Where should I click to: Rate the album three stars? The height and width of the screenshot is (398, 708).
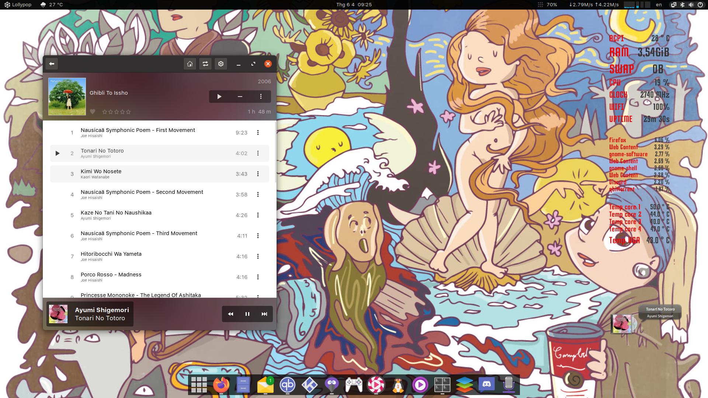[x=117, y=112]
